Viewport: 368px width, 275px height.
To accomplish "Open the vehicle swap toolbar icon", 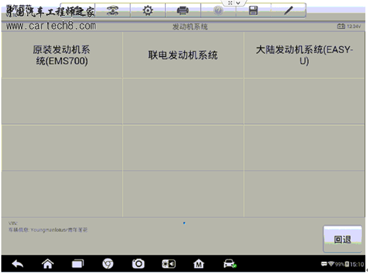I will coord(113,11).
